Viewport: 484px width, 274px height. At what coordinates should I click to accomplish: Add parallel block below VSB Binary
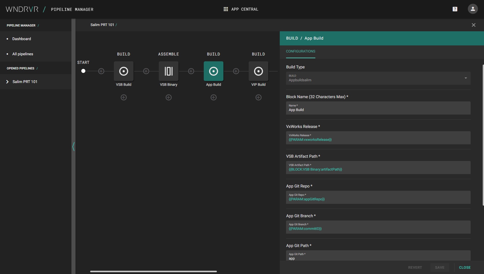[169, 97]
